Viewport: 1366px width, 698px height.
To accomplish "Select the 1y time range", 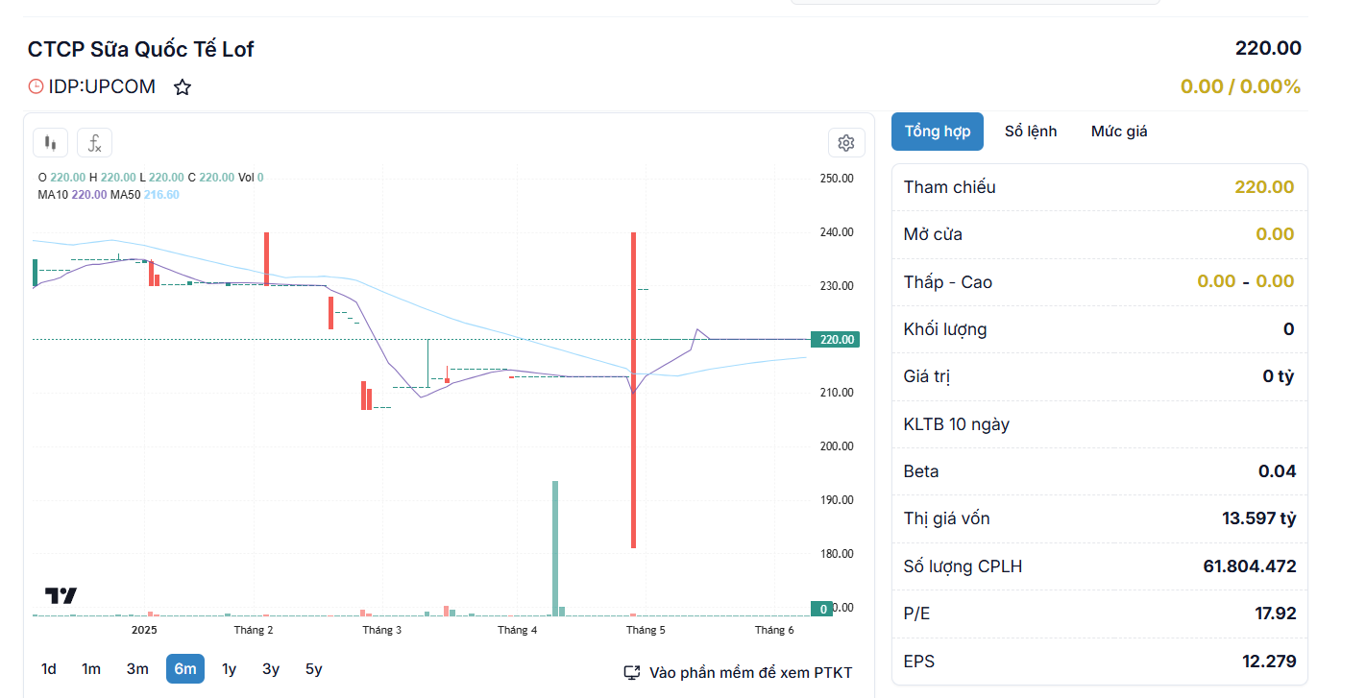I will coord(230,669).
